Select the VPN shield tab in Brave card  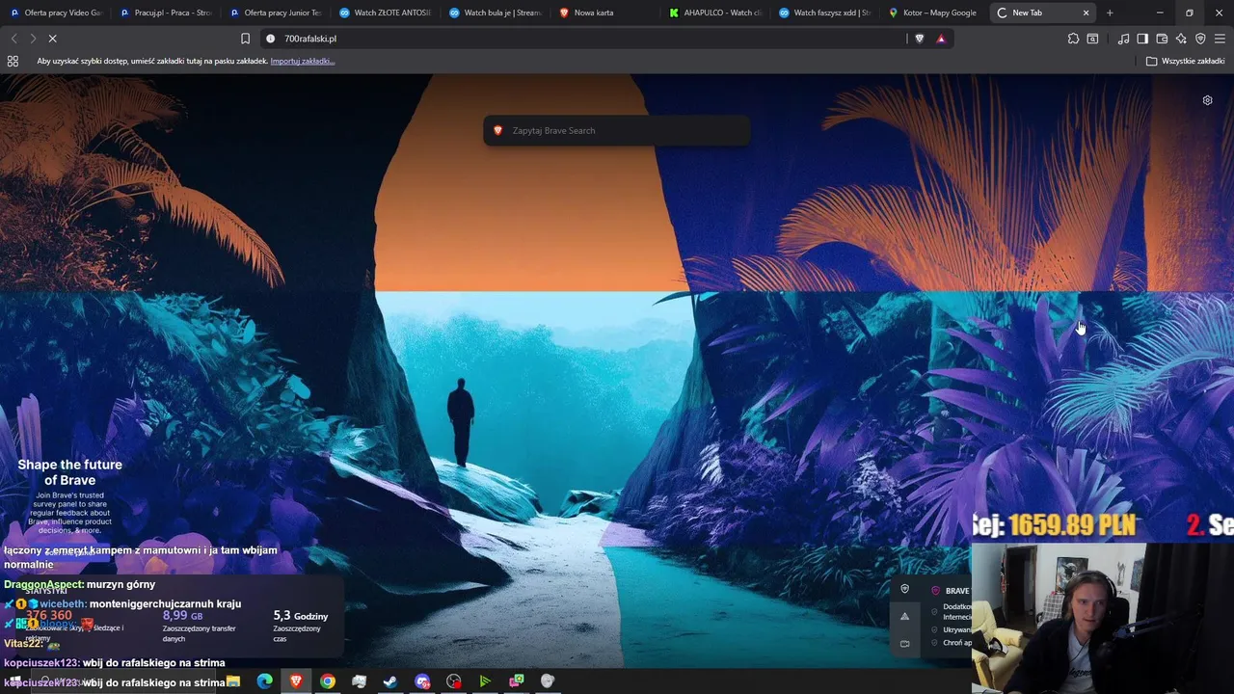click(x=904, y=589)
